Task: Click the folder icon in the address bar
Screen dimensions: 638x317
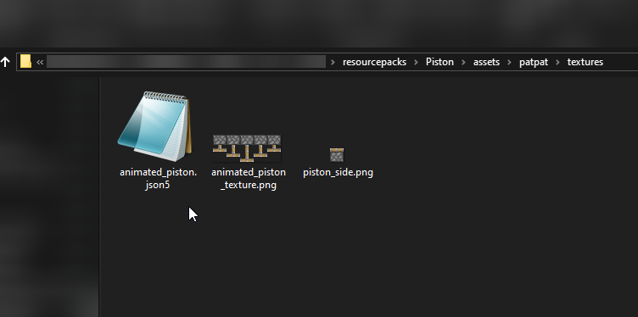Action: [x=25, y=61]
